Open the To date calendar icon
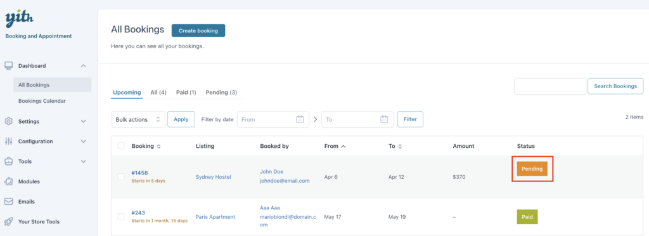649x236 pixels. coord(384,119)
